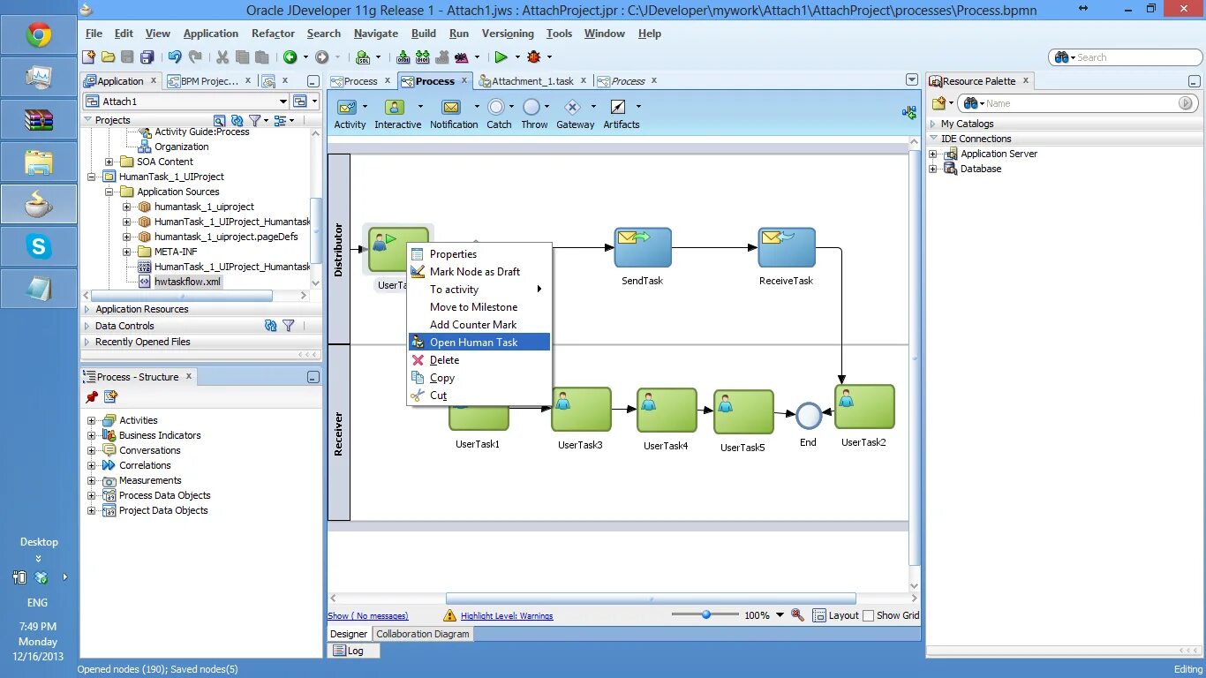Enable the Show Grid checkbox
The width and height of the screenshot is (1206, 678).
(x=868, y=616)
